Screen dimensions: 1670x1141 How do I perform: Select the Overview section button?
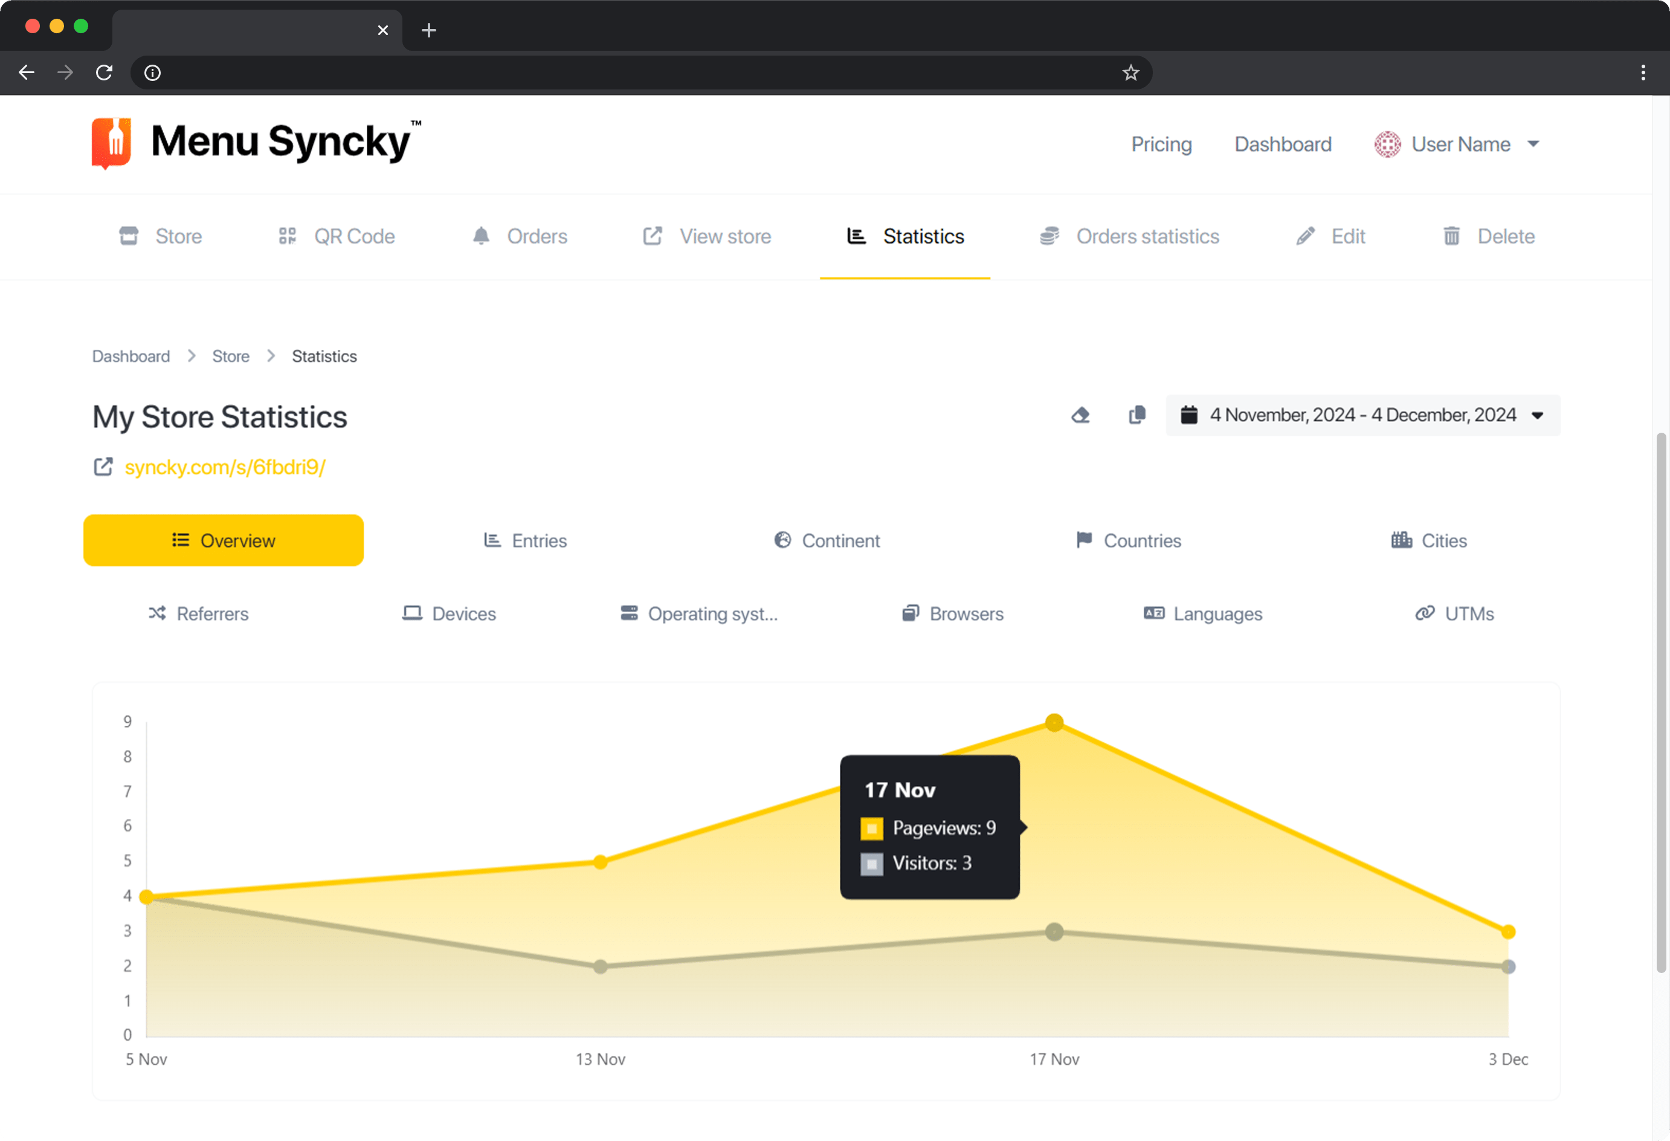coord(224,540)
